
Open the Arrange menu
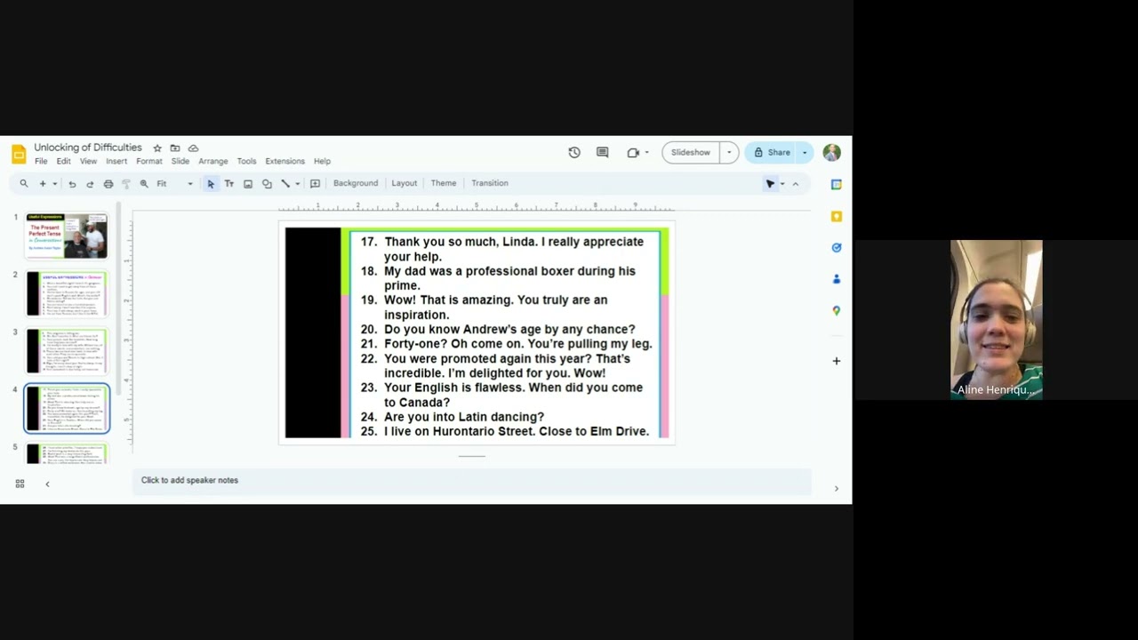pos(213,162)
